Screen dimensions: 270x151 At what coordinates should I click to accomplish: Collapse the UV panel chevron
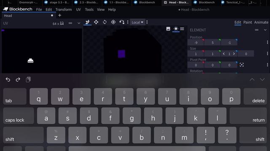click(79, 23)
